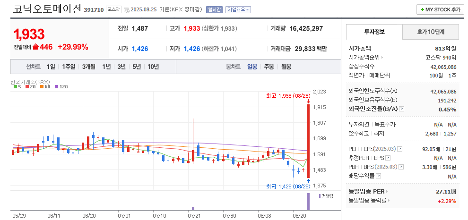Select the 1주일 line chart period
468x220 pixels.
[x=69, y=67]
